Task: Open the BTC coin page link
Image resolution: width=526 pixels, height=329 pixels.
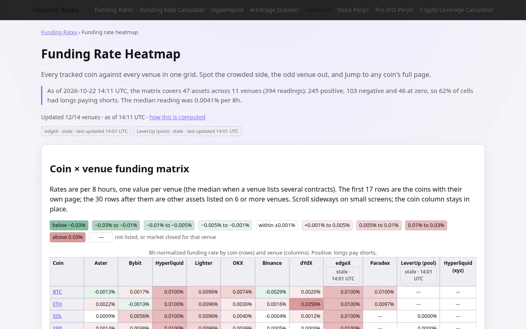Action: pyautogui.click(x=57, y=292)
